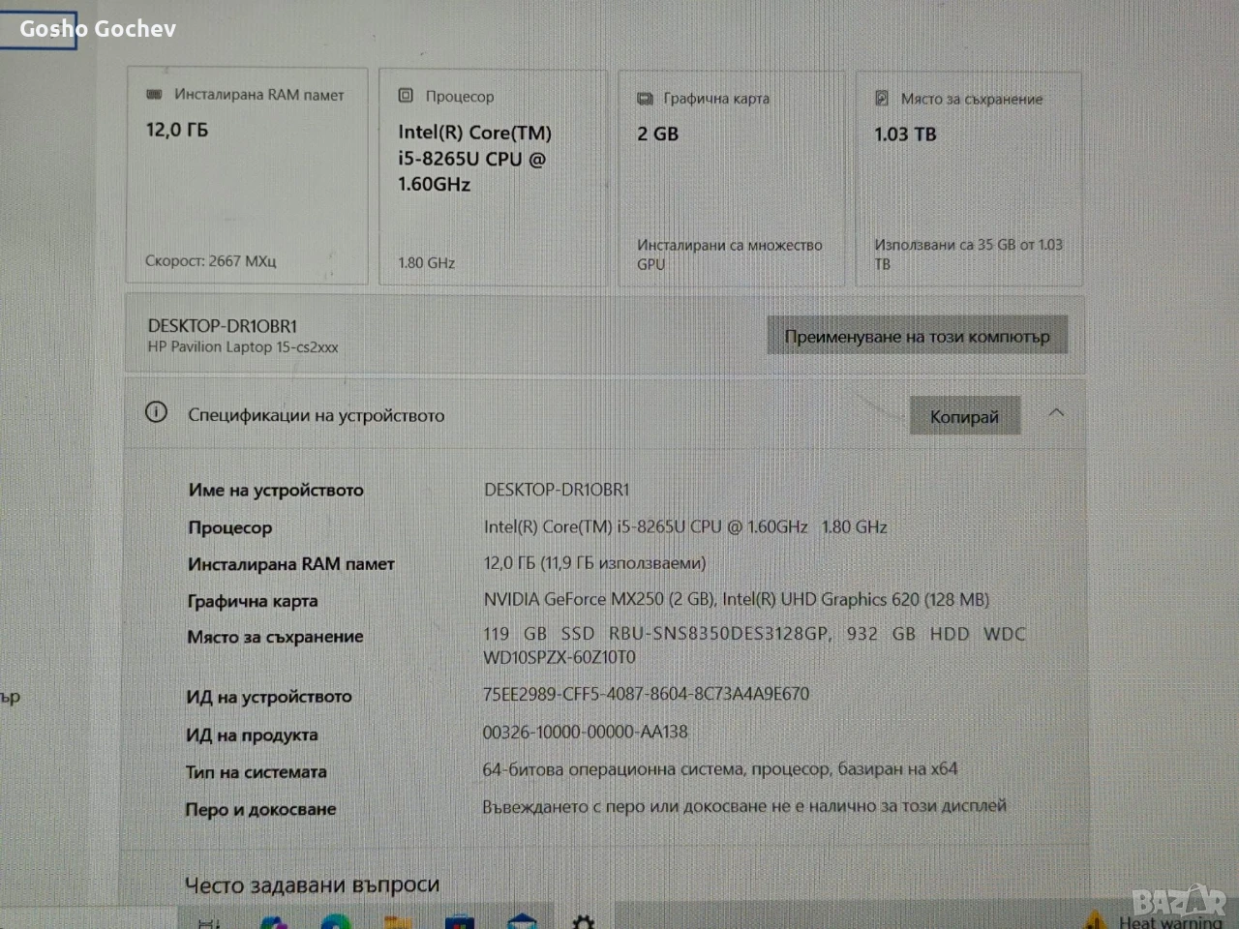Select the Тип на системата label
The height and width of the screenshot is (929, 1239).
[257, 772]
